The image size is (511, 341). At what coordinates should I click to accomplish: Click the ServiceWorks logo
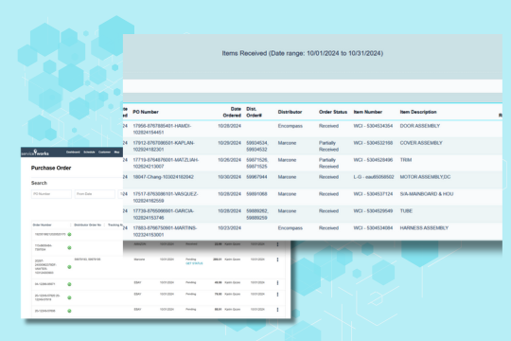tap(35, 153)
